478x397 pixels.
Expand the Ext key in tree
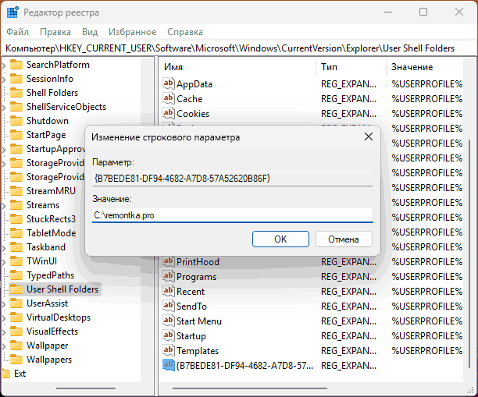4,374
